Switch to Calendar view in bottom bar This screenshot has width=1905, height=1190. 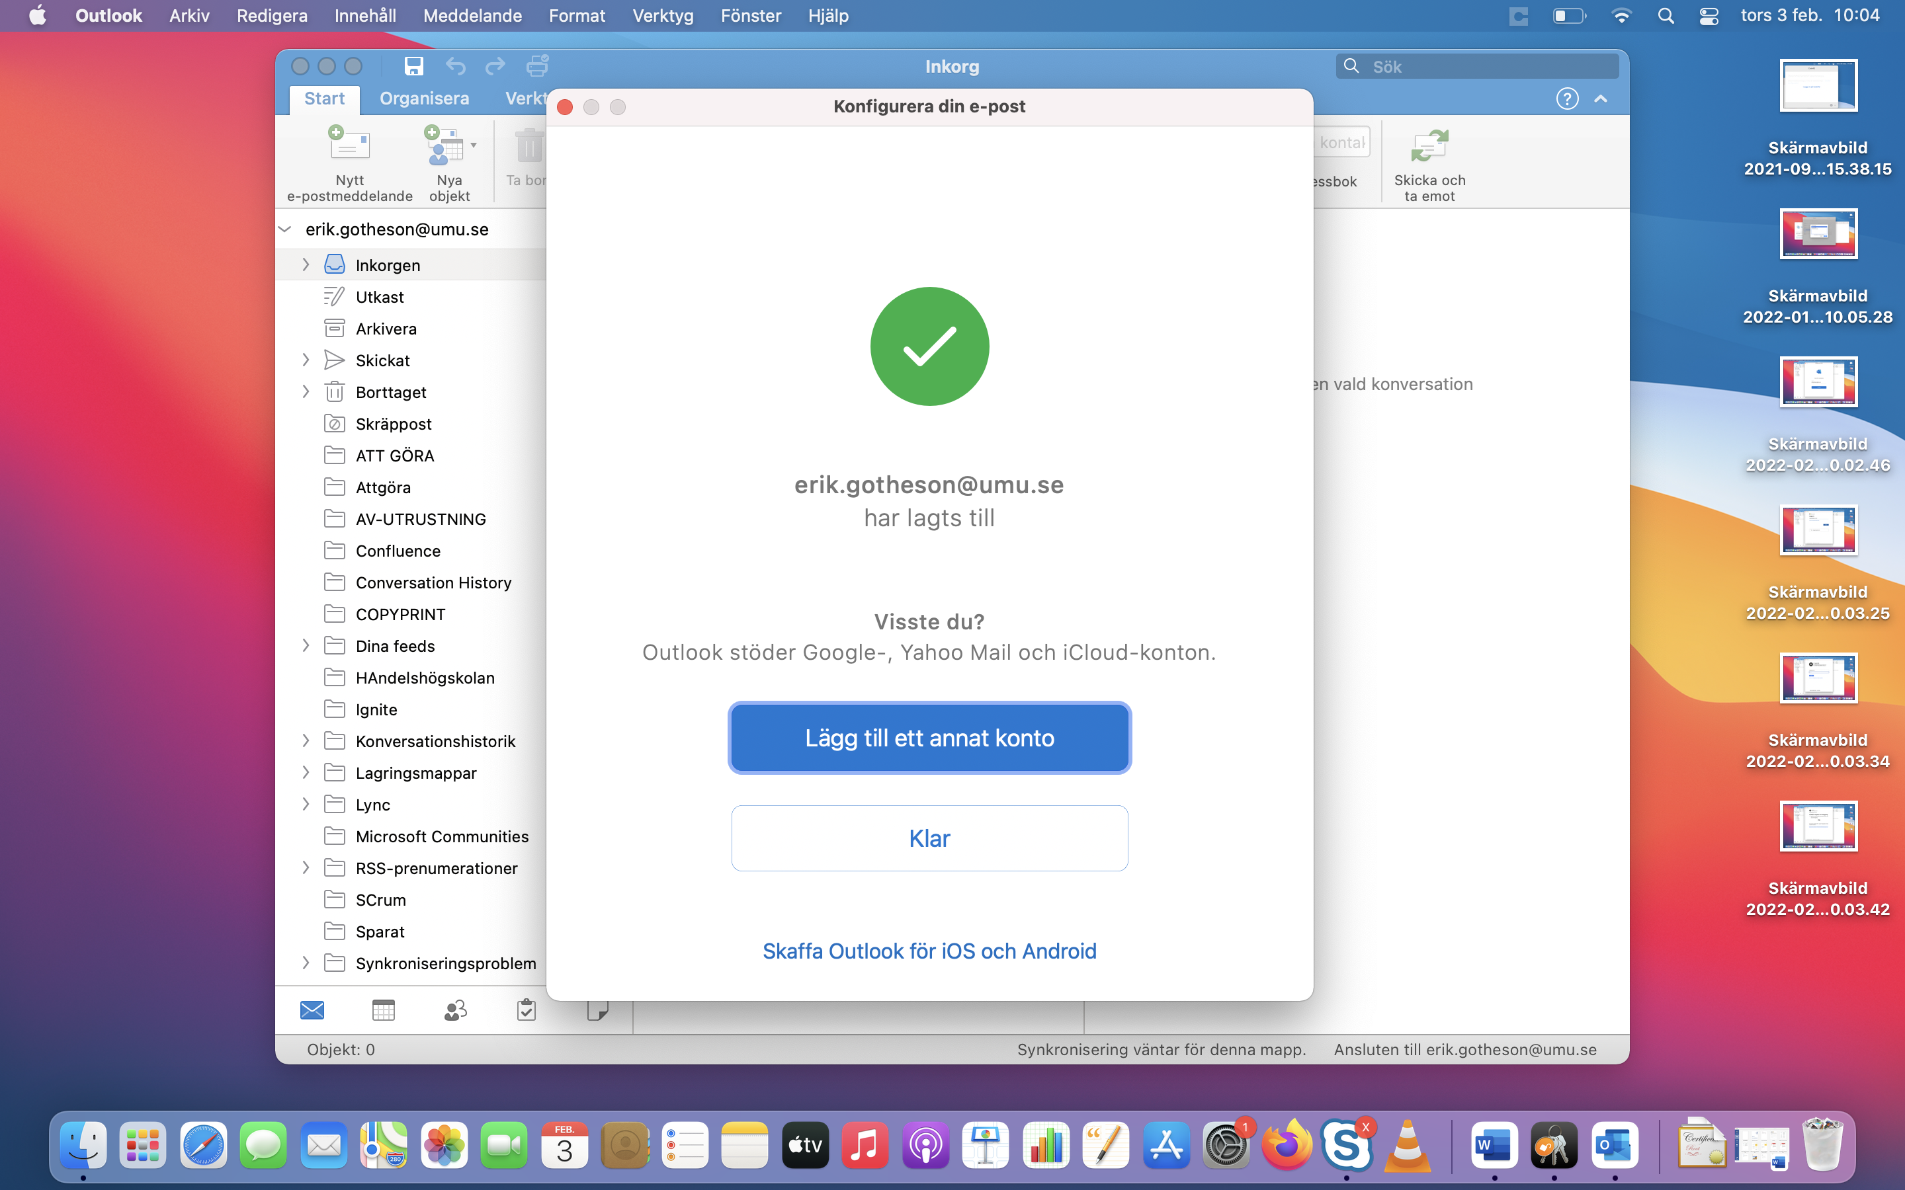coord(384,1010)
